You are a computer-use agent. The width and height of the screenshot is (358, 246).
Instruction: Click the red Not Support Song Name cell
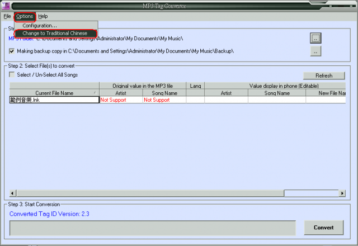[x=164, y=100]
